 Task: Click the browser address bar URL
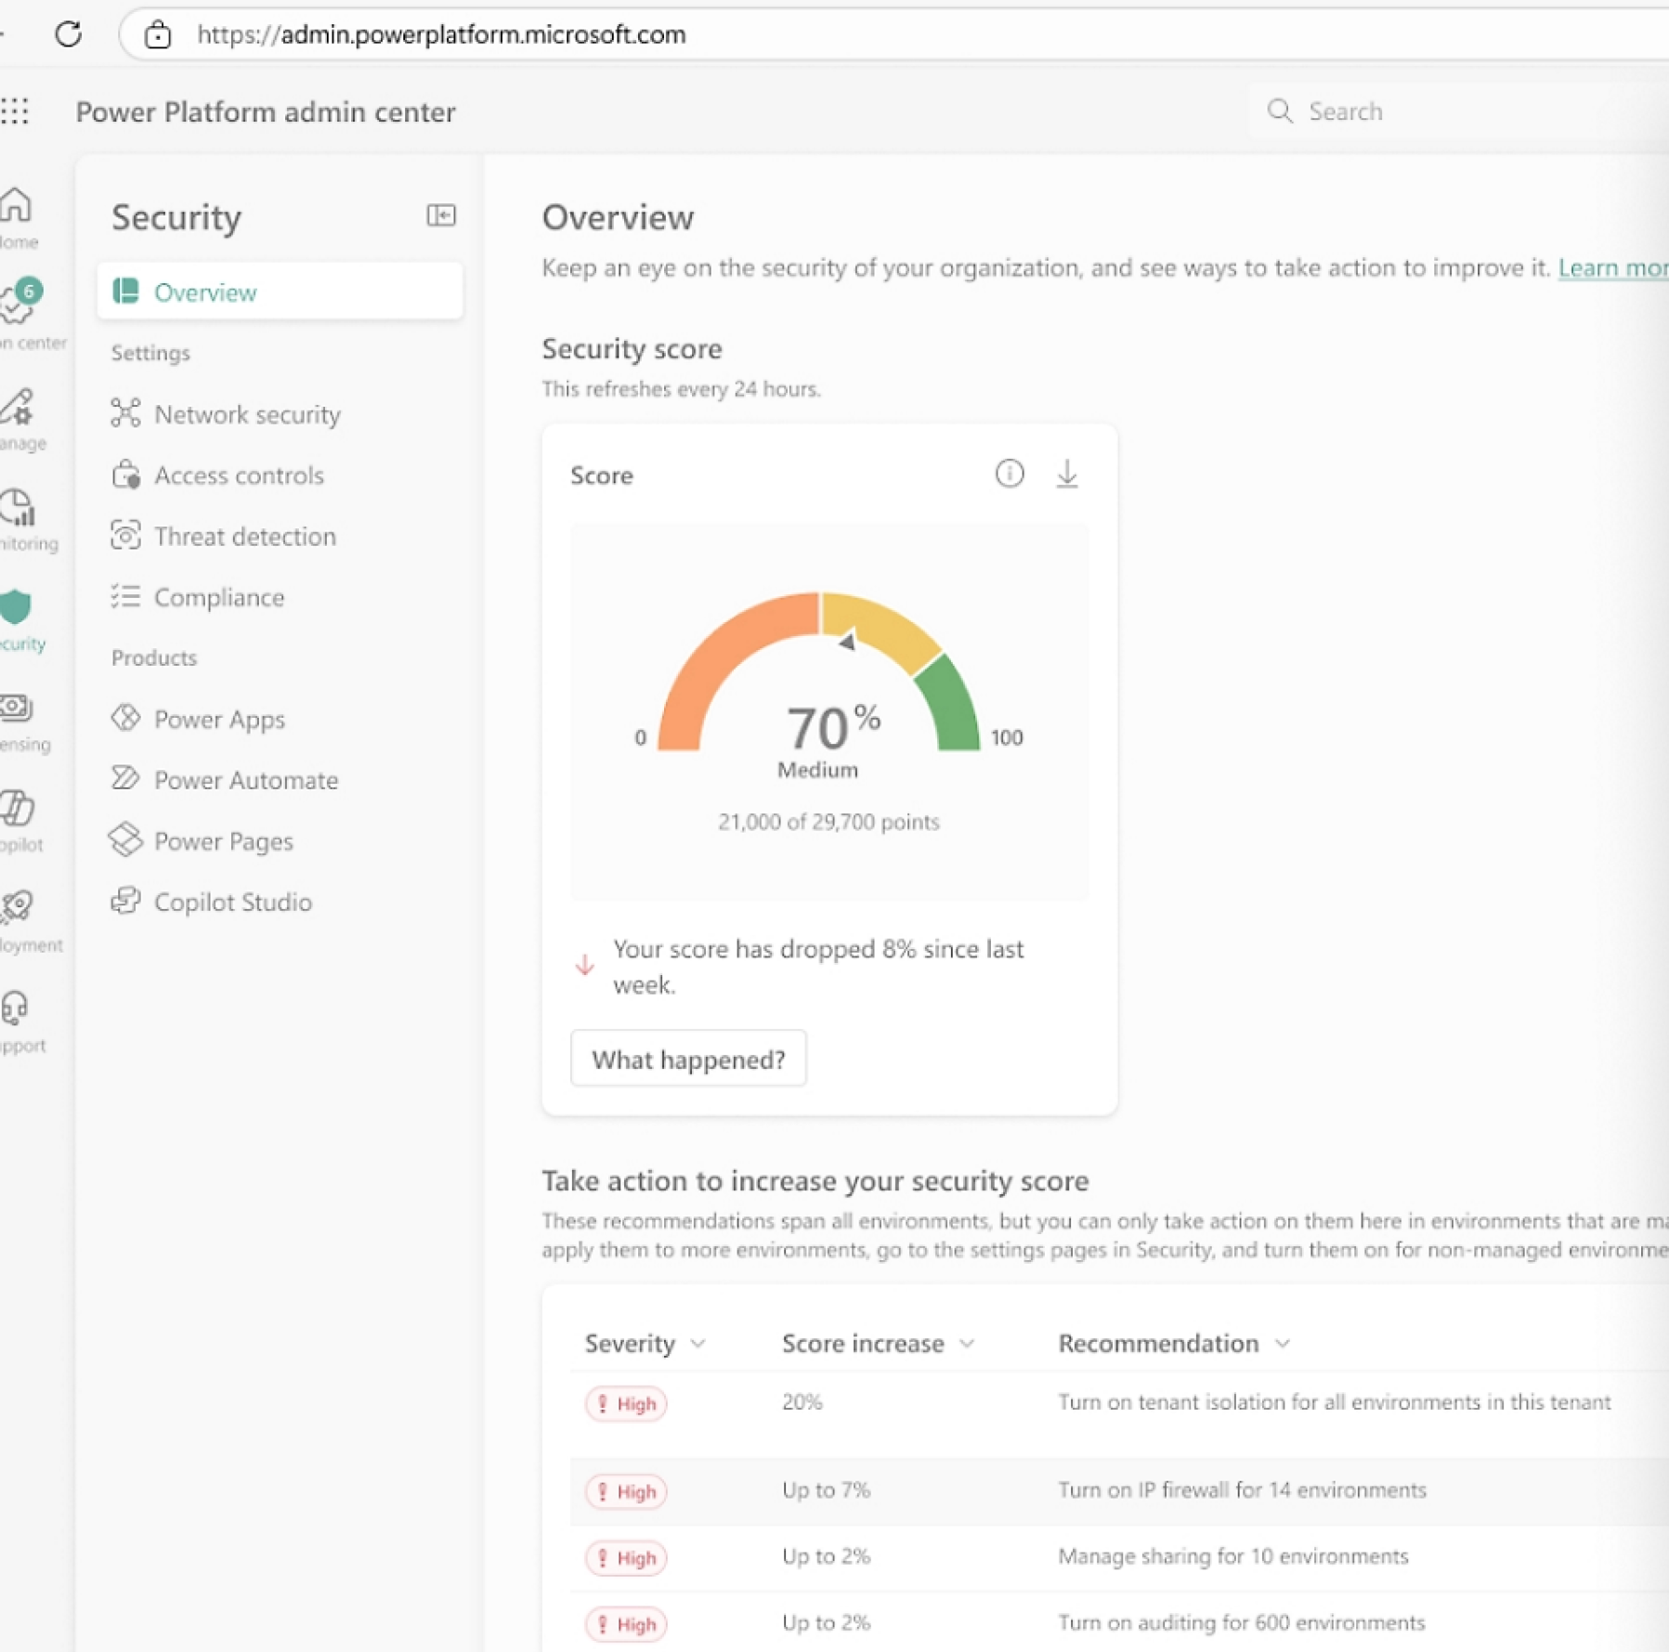tap(441, 35)
